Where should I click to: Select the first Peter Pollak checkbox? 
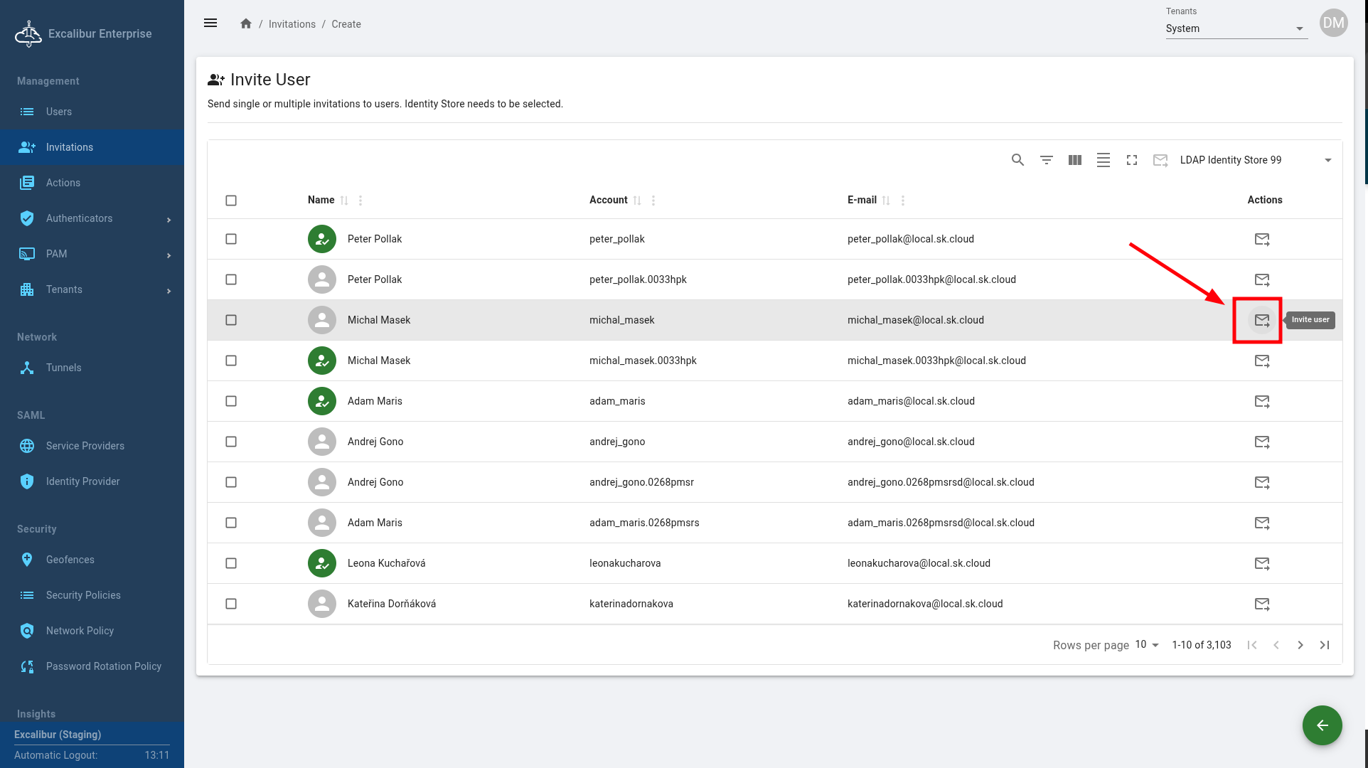tap(231, 239)
